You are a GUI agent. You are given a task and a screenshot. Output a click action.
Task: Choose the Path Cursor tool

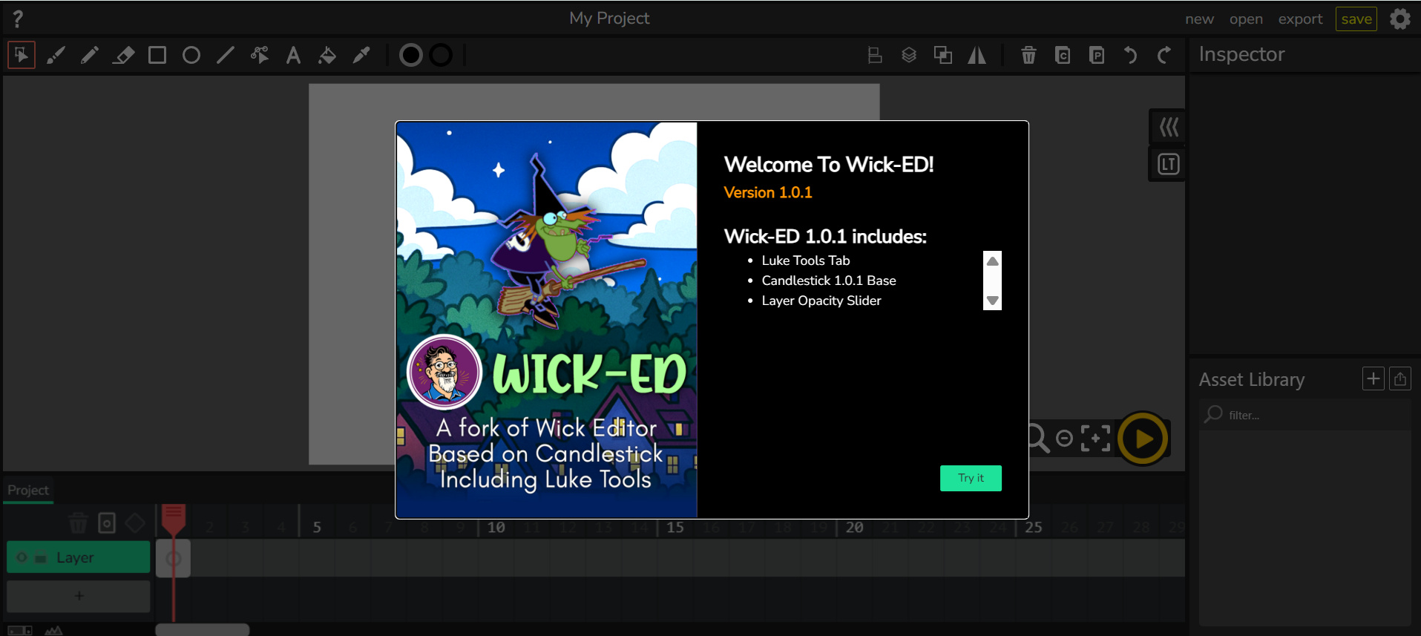pyautogui.click(x=260, y=56)
